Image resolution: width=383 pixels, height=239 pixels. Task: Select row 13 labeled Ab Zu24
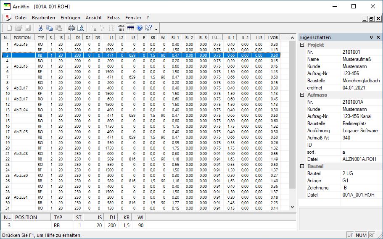[141, 110]
